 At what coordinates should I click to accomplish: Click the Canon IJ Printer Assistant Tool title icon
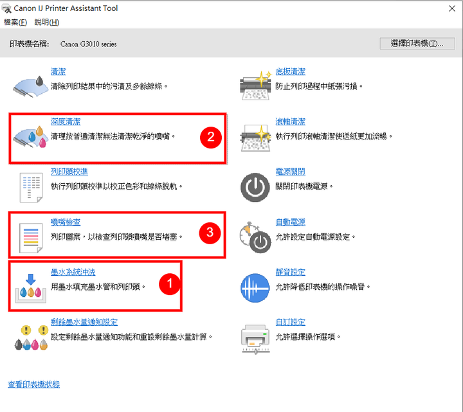(6, 8)
